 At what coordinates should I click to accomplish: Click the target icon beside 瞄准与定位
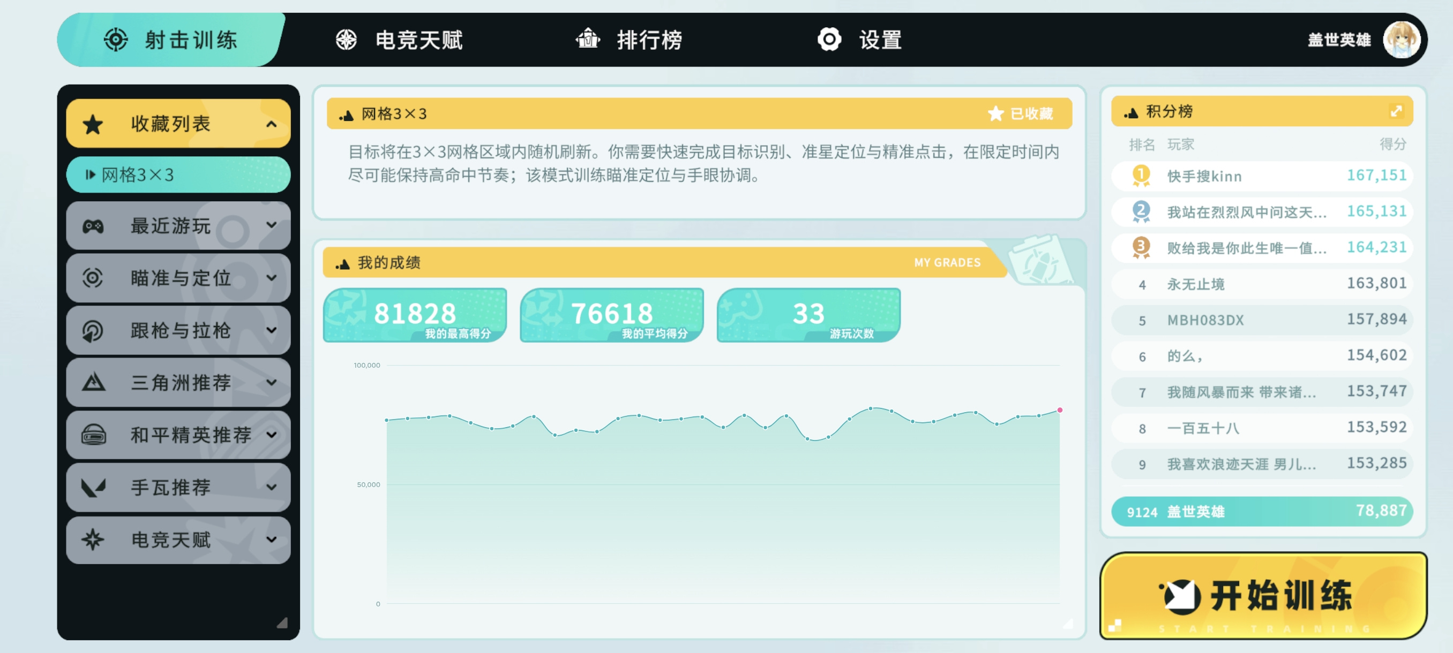93,278
